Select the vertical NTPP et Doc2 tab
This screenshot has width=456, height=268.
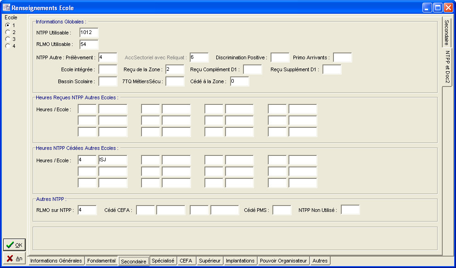447,67
